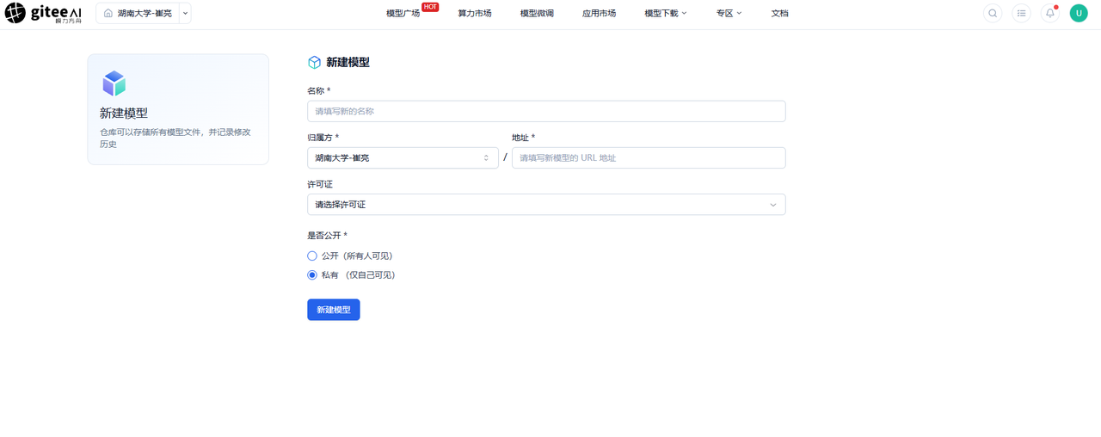Open the 归属方 dropdown
This screenshot has height=437, width=1101.
coord(403,157)
